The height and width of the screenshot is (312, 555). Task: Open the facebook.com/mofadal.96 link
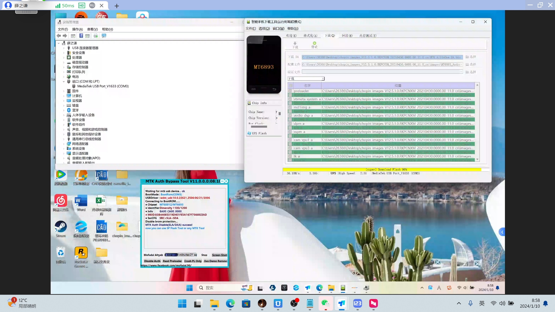[166, 265]
